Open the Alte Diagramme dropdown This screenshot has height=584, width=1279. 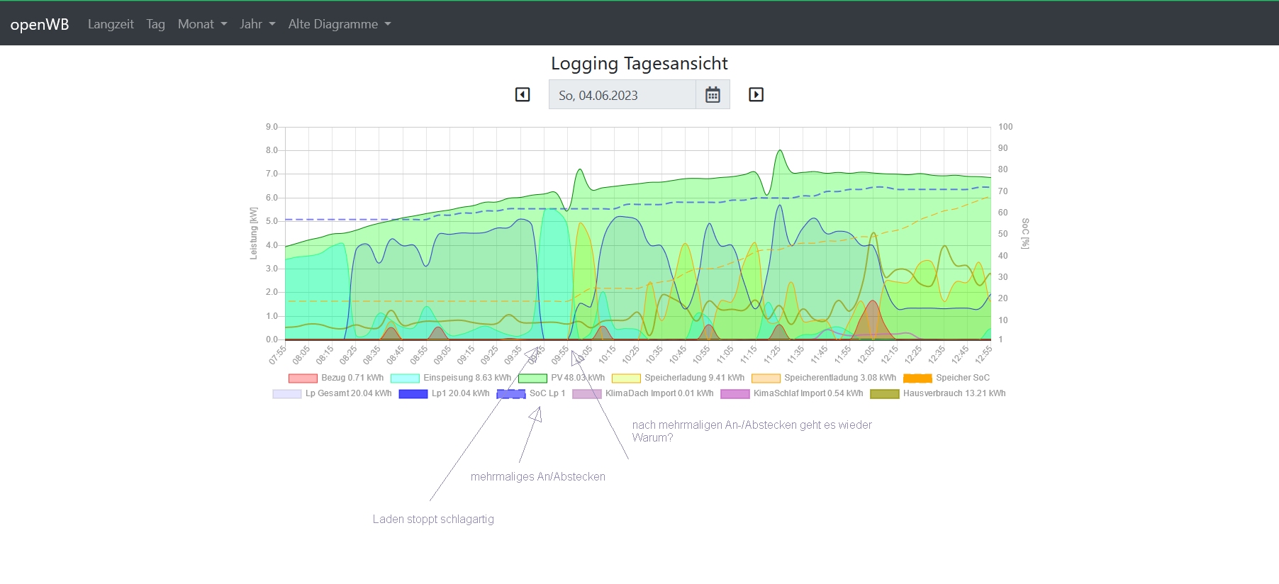(x=339, y=24)
